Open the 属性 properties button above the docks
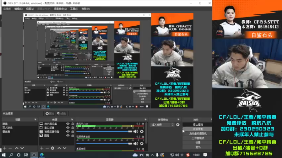The width and height of the screenshot is (282, 158). pyautogui.click(x=50, y=113)
